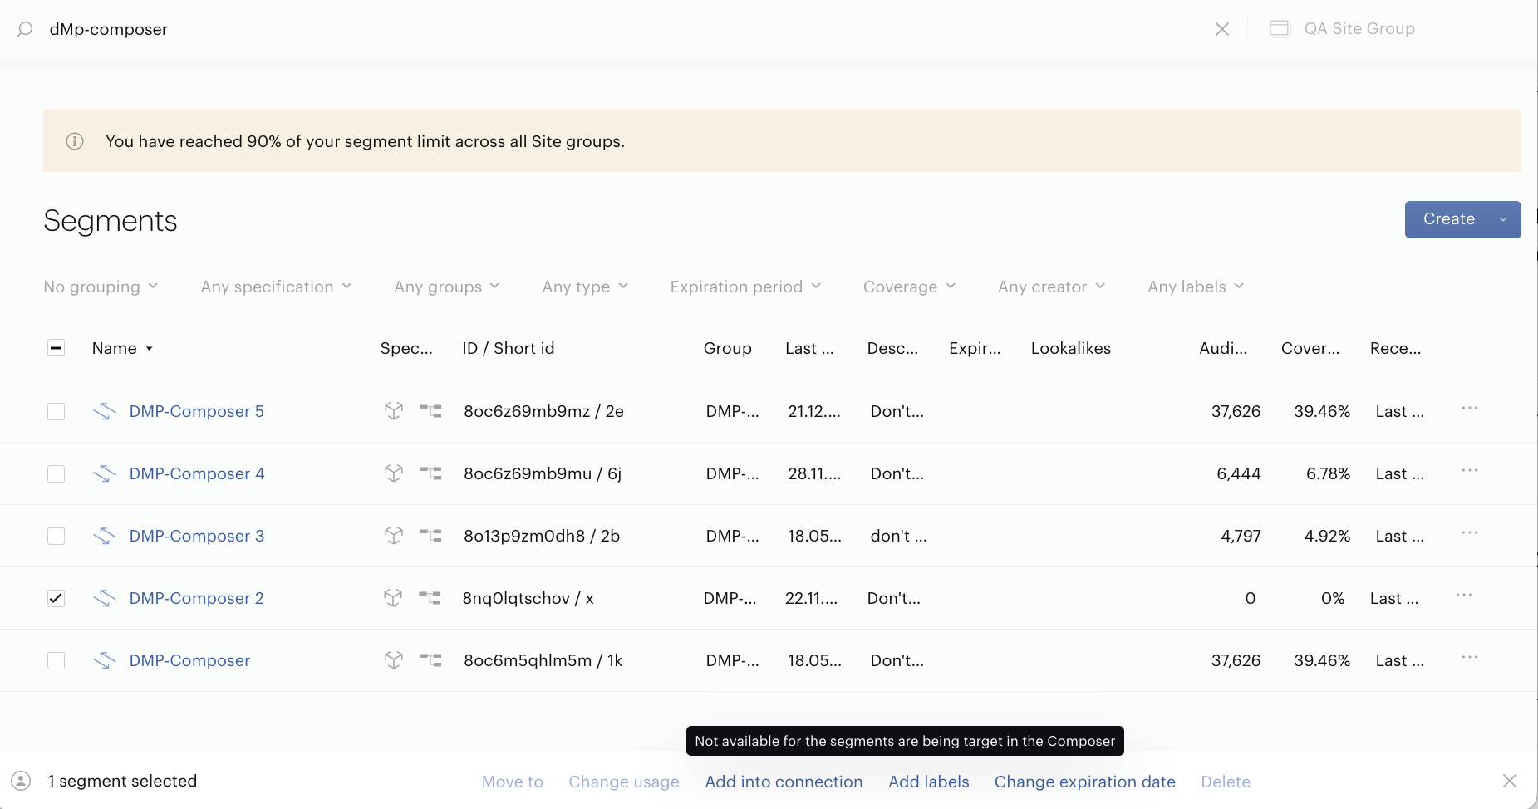Open the Expiration period filter dropdown
The width and height of the screenshot is (1538, 809).
[745, 287]
